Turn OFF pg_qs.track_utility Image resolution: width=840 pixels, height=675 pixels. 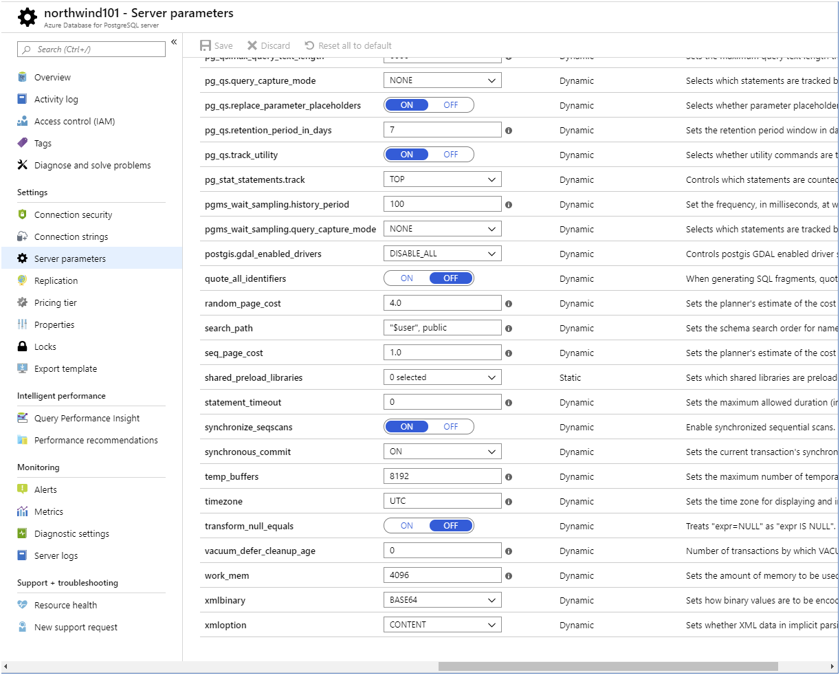coord(451,155)
